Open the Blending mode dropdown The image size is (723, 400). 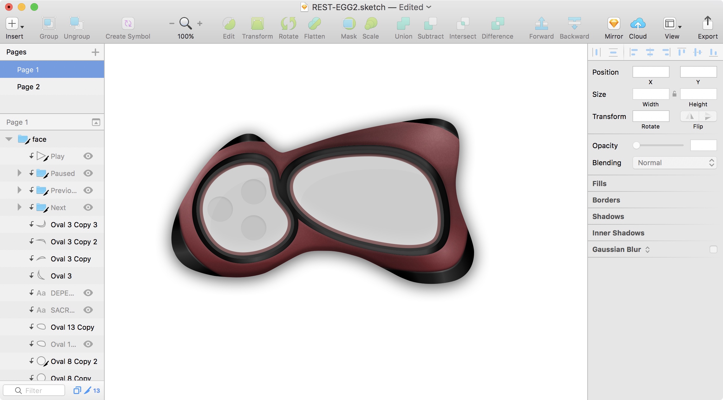click(674, 163)
